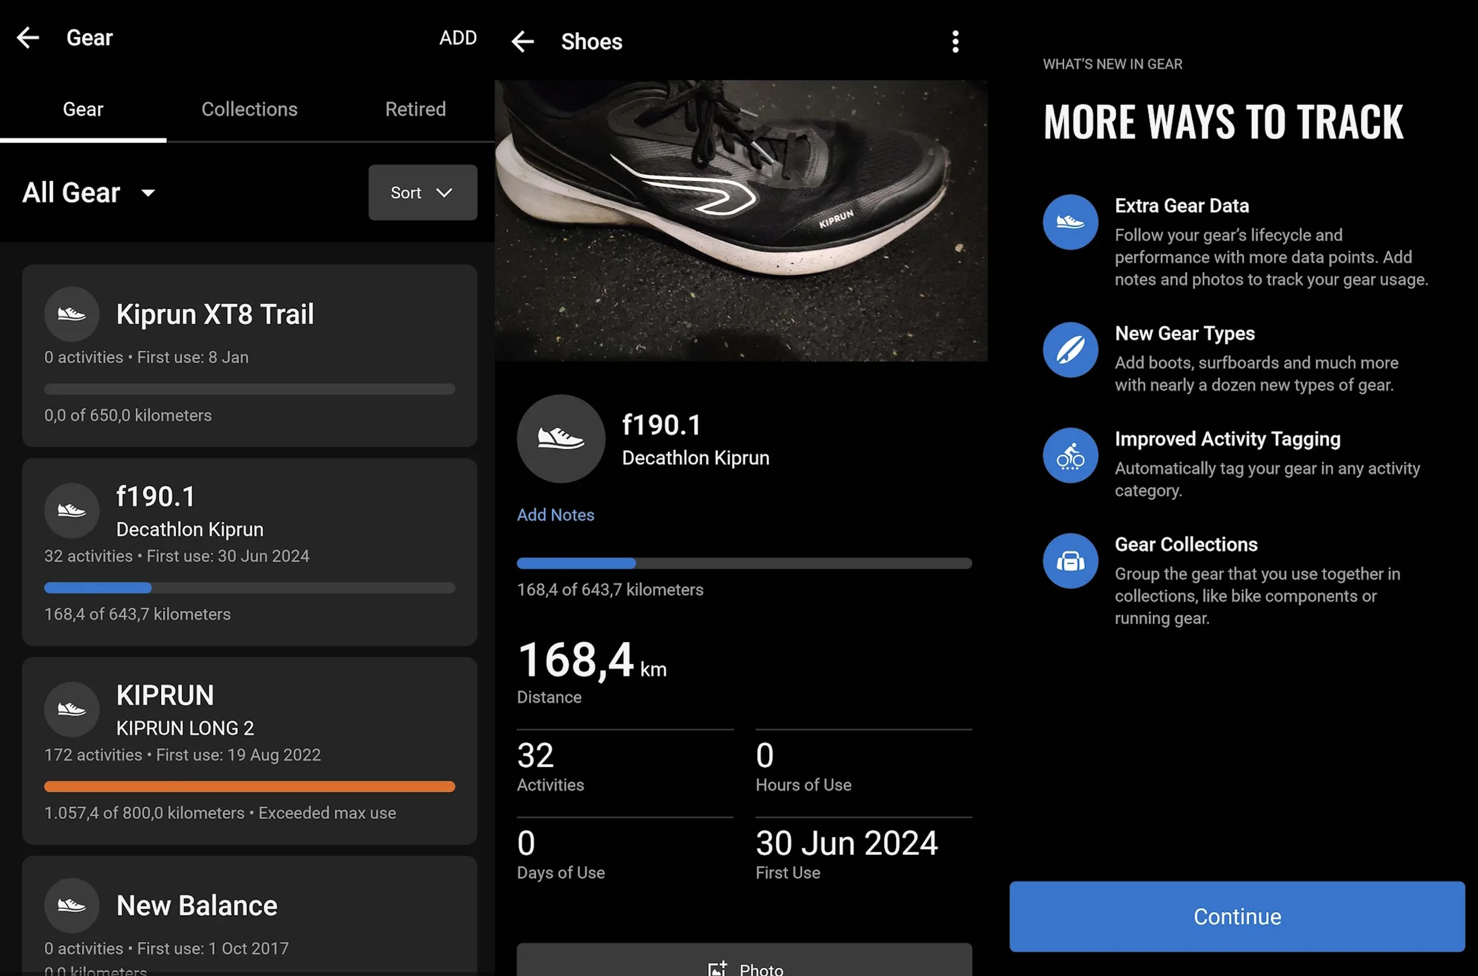Click the orange KIPRUN LONG 2 progress bar

[249, 787]
